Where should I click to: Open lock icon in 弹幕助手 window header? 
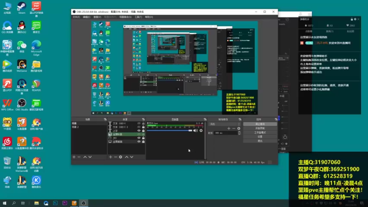click(x=351, y=19)
